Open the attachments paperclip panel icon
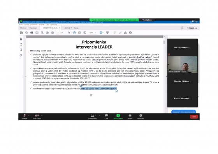The image size is (218, 154). pyautogui.click(x=21, y=55)
